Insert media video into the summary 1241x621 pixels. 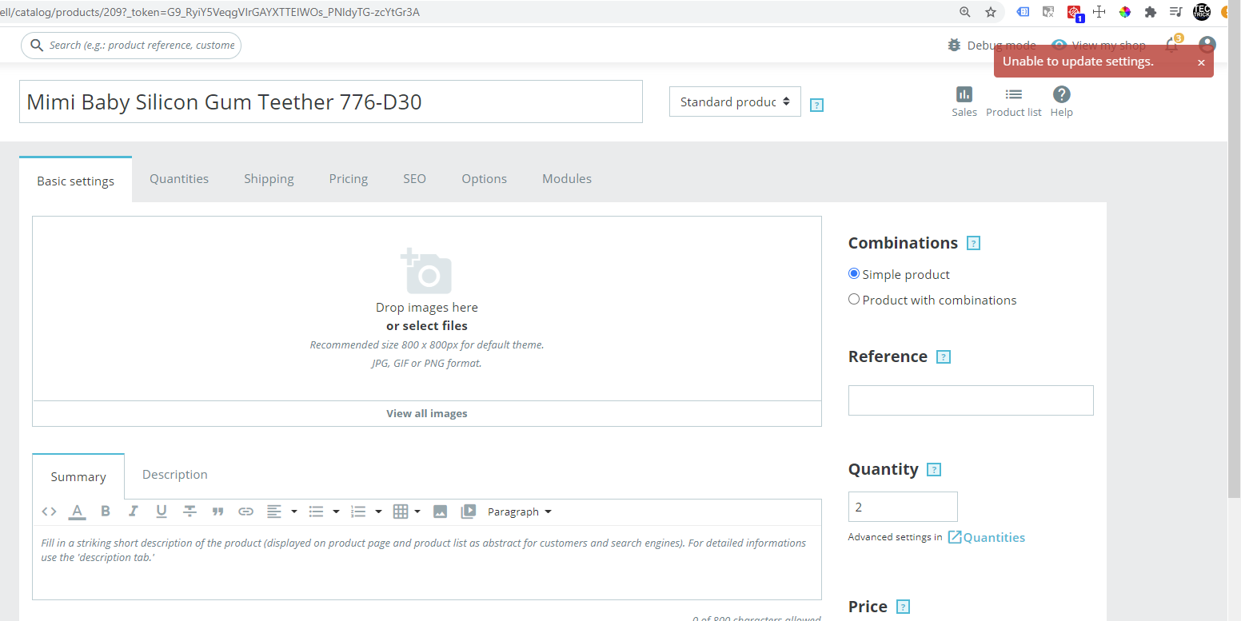point(469,512)
